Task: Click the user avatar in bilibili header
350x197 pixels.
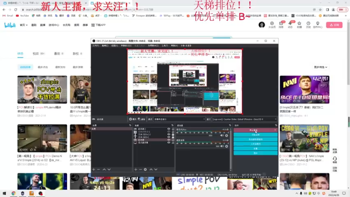Action: (262, 25)
